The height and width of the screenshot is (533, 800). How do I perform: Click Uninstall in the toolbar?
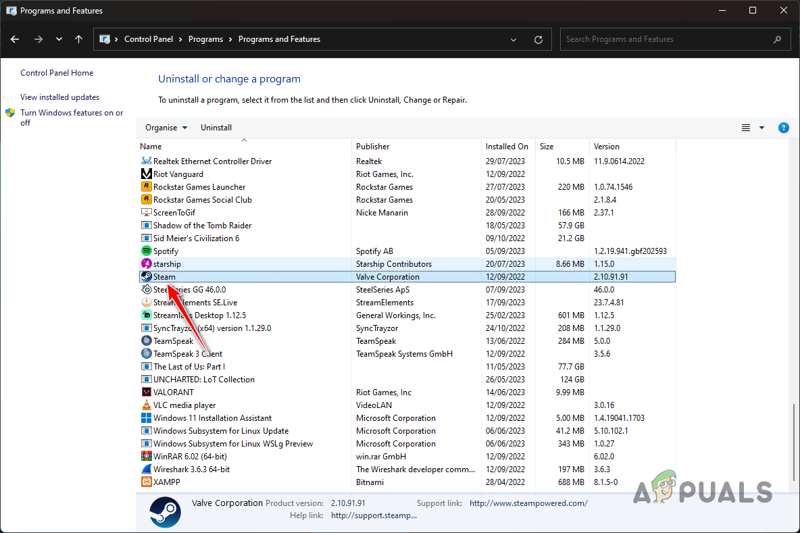coord(216,128)
